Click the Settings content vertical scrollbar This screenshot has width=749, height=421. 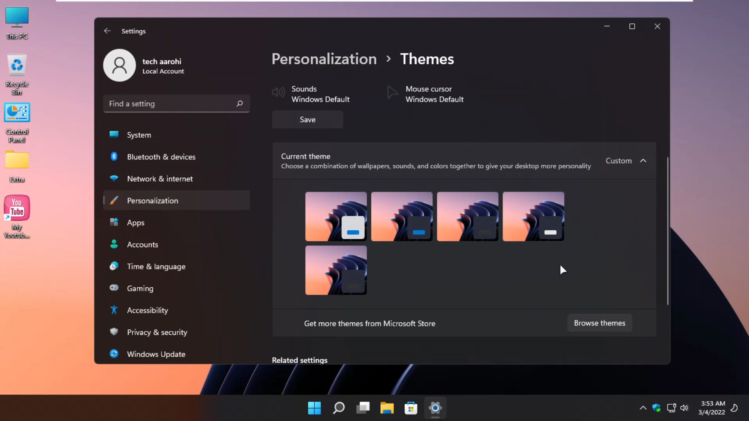(667, 231)
